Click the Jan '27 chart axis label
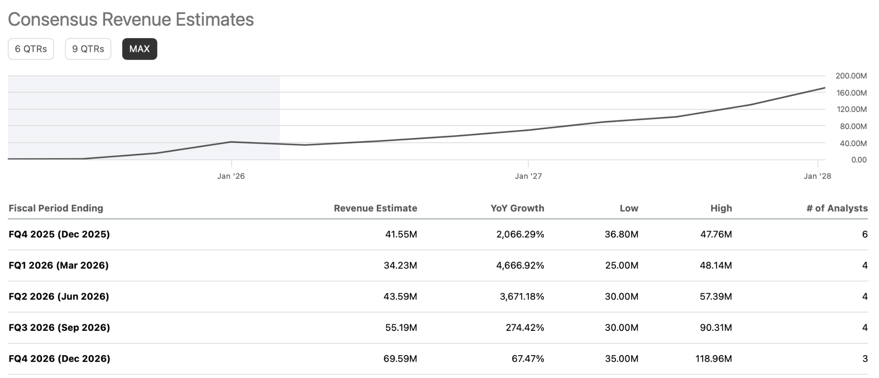This screenshot has height=378, width=879. (528, 176)
